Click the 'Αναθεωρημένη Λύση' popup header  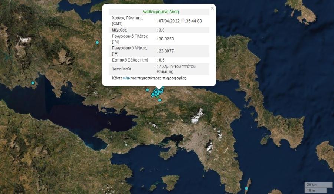click(160, 12)
